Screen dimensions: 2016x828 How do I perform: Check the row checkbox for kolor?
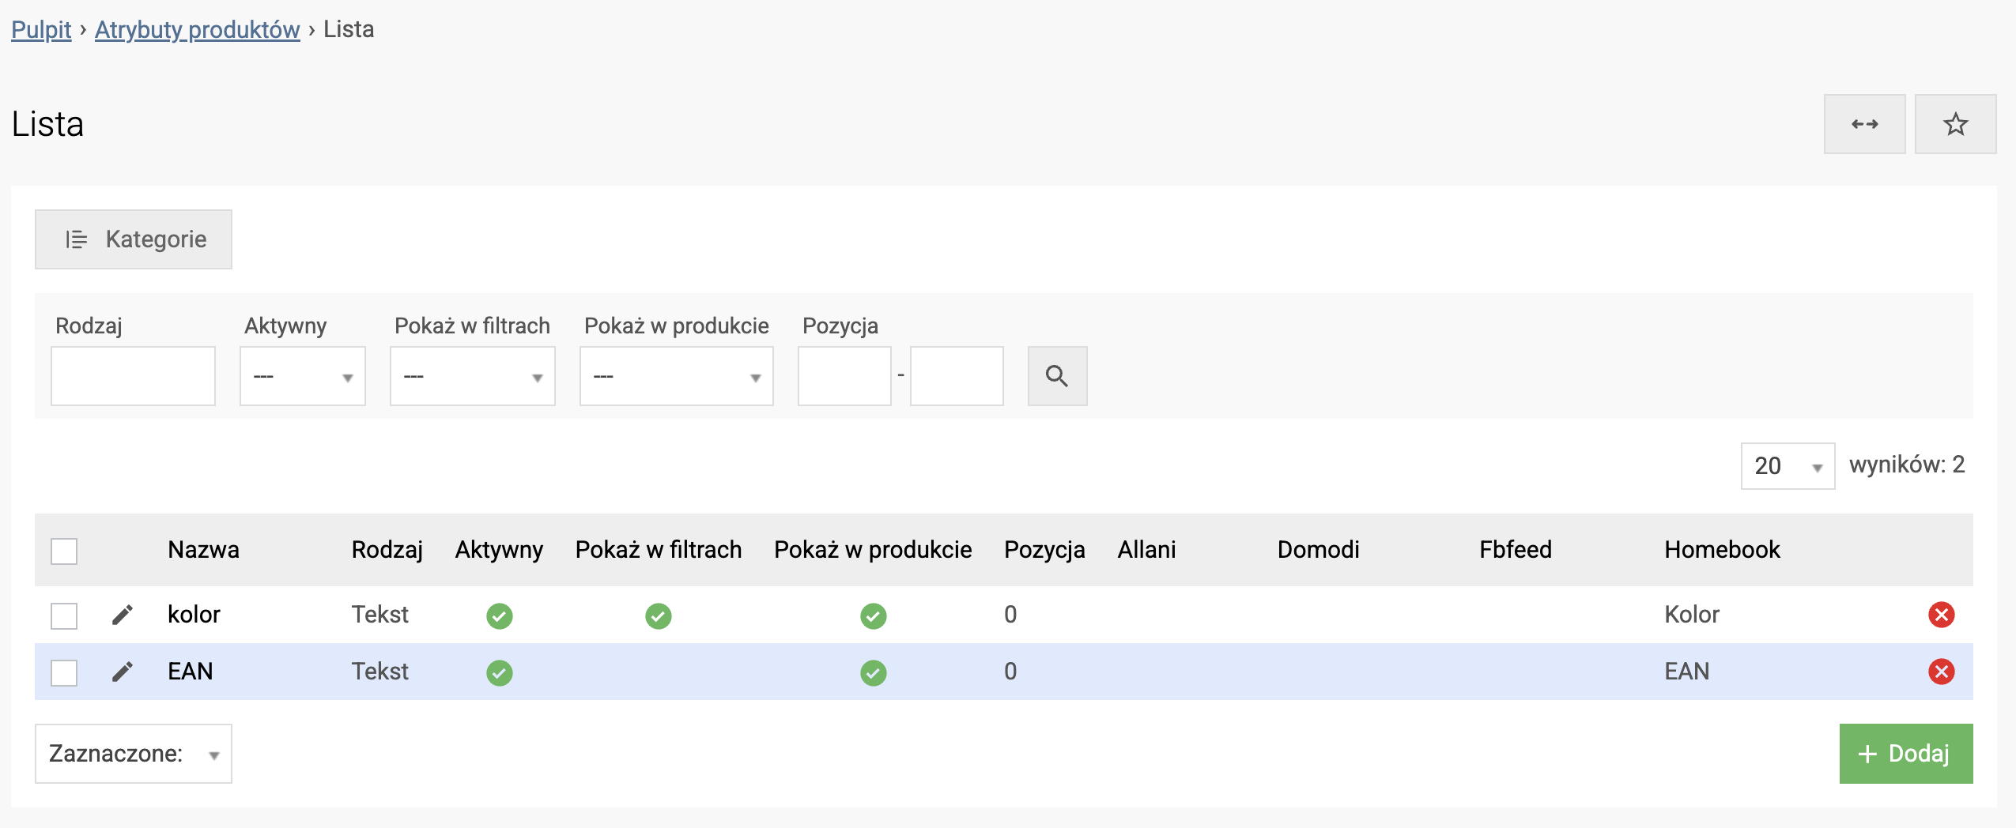pyautogui.click(x=64, y=614)
